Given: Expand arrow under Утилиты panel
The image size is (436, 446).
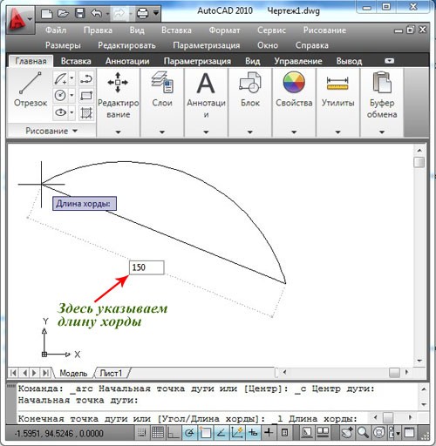Looking at the screenshot, I should point(337,132).
